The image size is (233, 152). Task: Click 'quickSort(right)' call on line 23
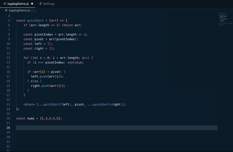click(x=108, y=104)
